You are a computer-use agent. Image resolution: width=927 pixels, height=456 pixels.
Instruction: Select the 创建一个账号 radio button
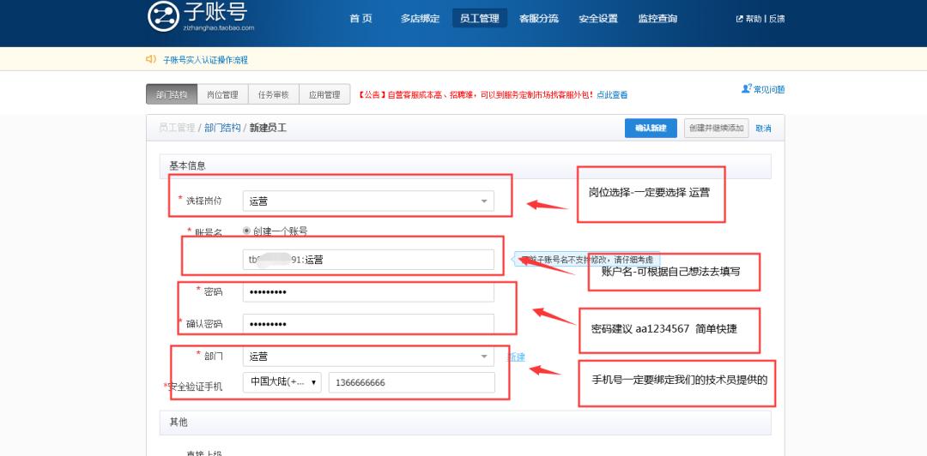(x=246, y=231)
